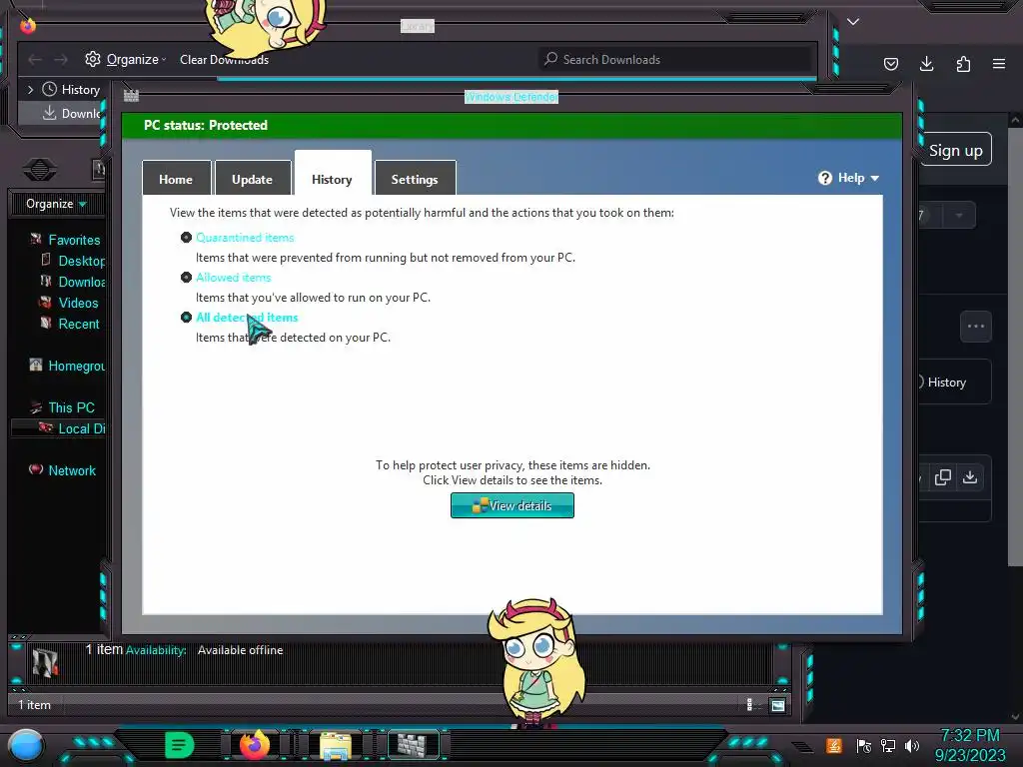Open Action Center flag tray icon
This screenshot has height=767, width=1023.
click(864, 745)
